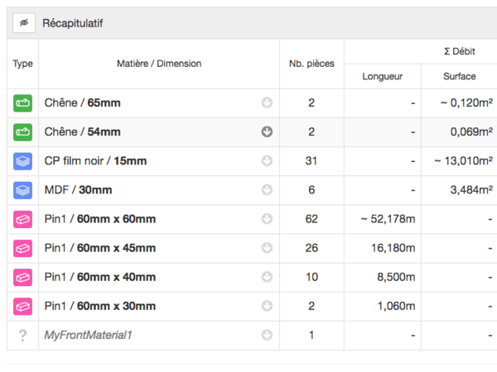Click the blue sheet icon for MDF 30mm

point(22,190)
